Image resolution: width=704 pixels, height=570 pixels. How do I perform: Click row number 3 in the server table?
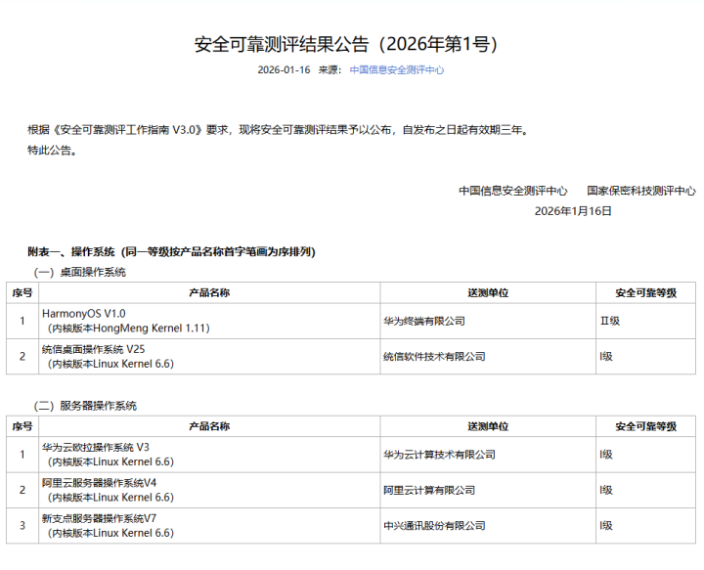click(x=22, y=526)
